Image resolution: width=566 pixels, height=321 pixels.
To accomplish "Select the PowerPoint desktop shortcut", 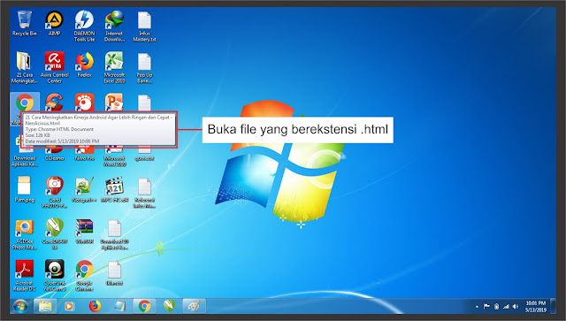I will point(114,103).
